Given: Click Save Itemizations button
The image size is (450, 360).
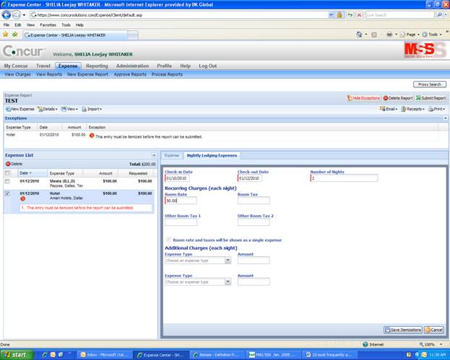Looking at the screenshot, I should click(403, 330).
